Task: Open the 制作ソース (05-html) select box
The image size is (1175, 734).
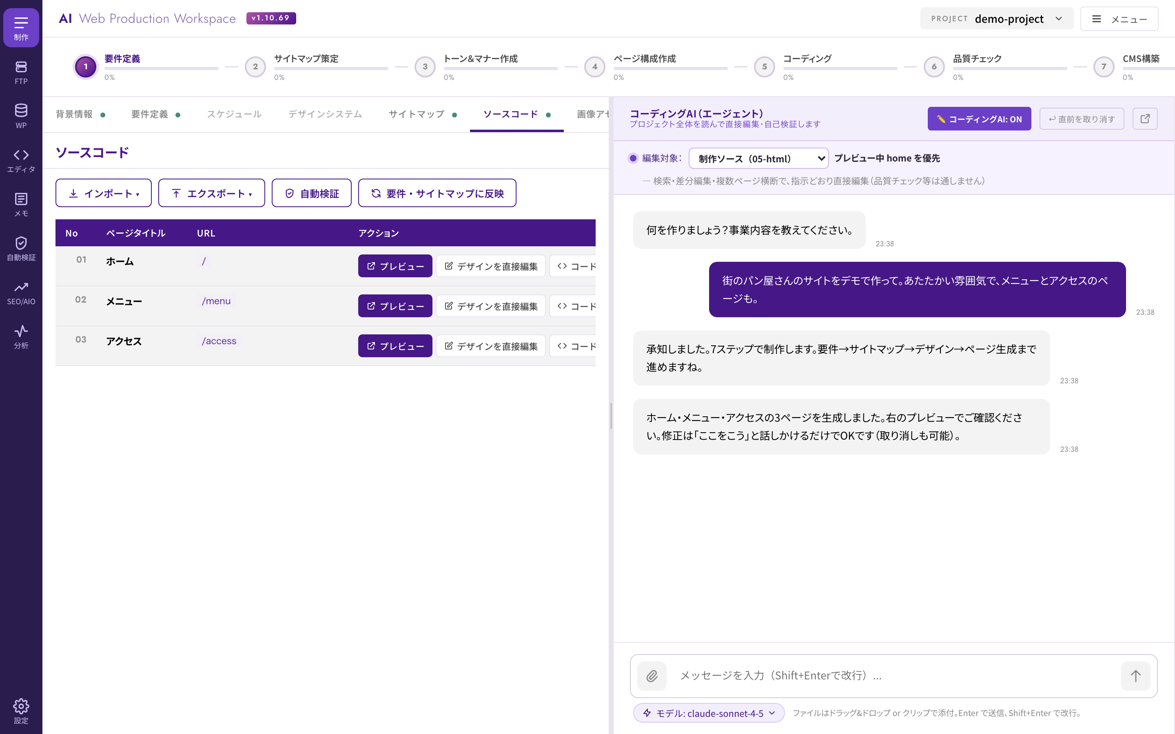Action: [758, 158]
